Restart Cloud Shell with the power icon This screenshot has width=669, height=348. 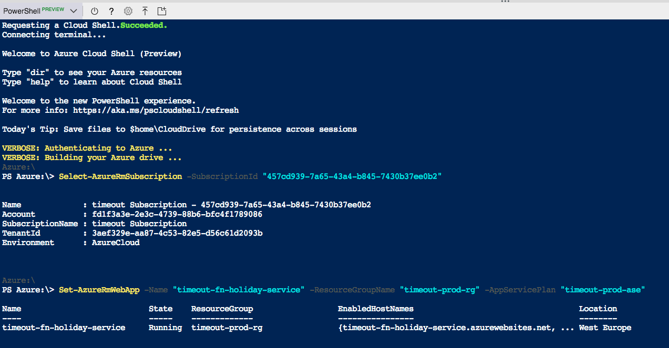pos(95,11)
